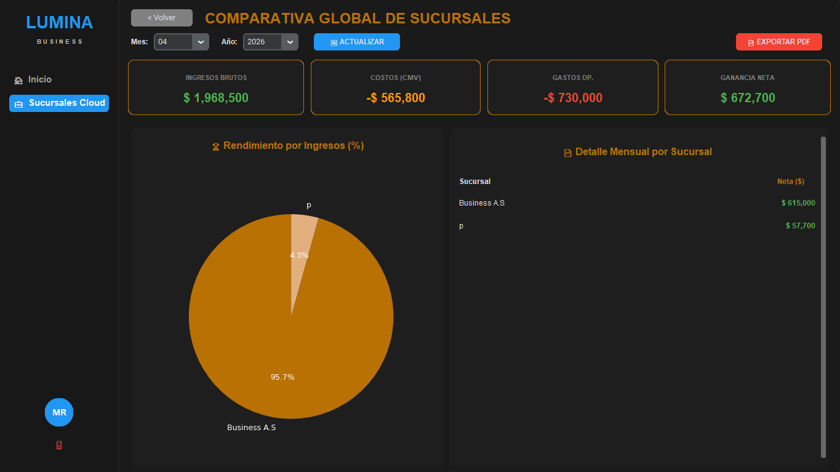Image resolution: width=840 pixels, height=472 pixels.
Task: Click the red server icon under the avatar
Action: (58, 444)
